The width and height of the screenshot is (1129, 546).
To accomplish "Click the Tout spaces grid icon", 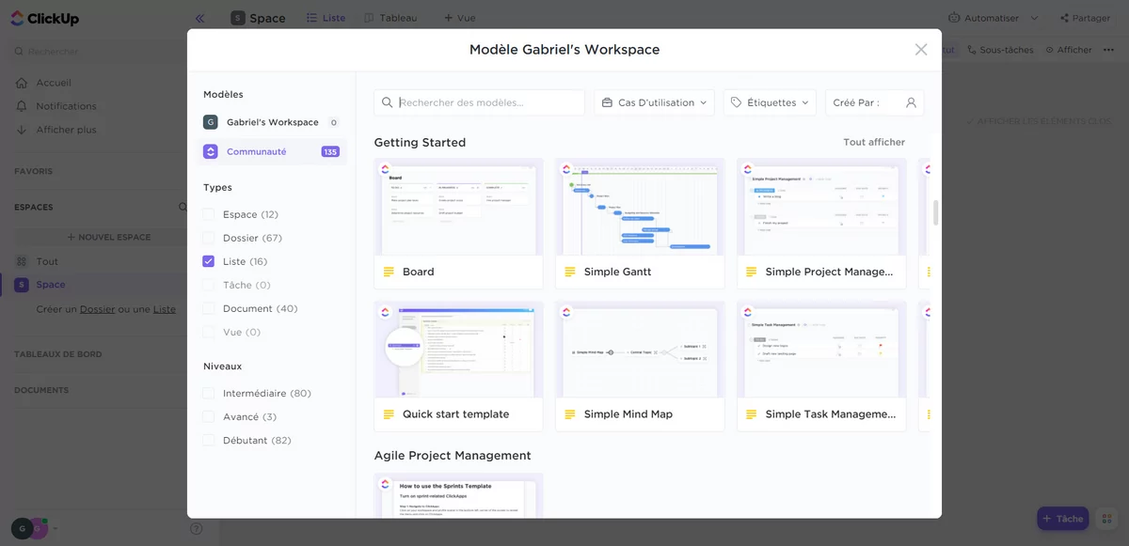I will [x=22, y=261].
